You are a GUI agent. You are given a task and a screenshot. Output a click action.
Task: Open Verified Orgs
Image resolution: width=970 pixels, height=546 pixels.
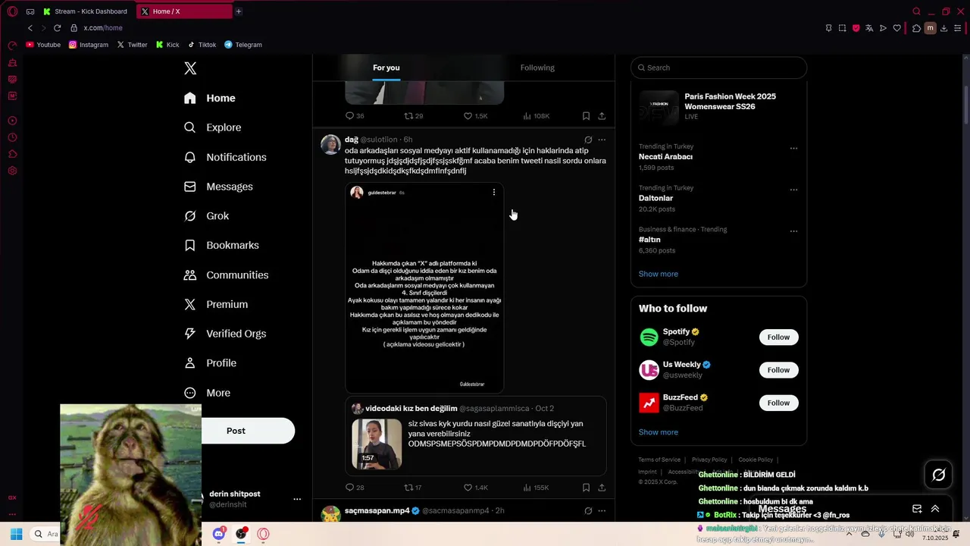point(225,334)
